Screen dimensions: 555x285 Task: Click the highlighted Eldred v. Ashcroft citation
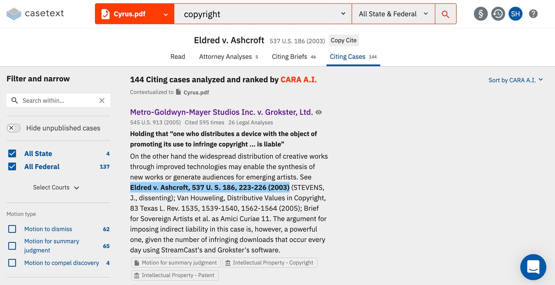[x=210, y=188]
